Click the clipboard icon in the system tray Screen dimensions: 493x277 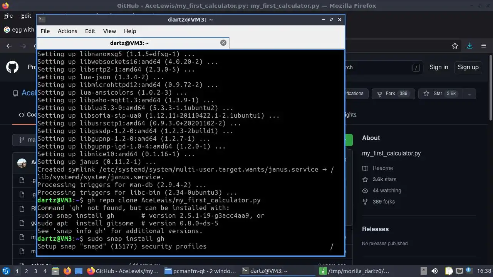coord(449,271)
